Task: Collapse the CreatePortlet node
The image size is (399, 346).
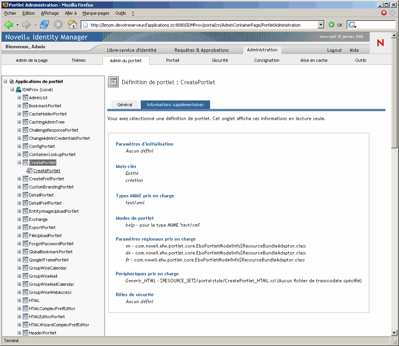Action: 19,163
